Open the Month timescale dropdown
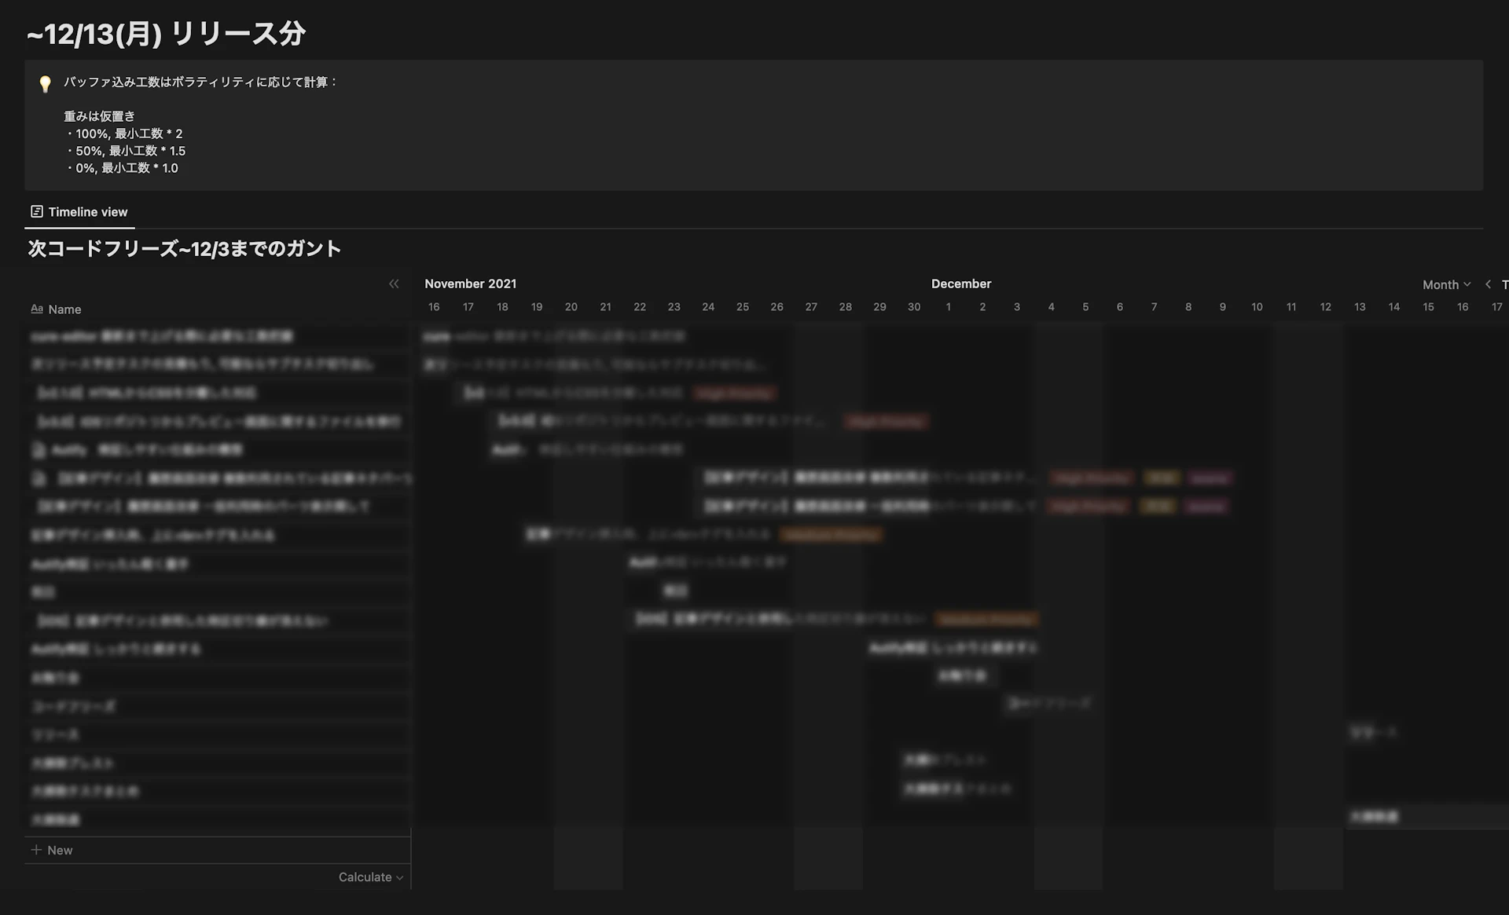 click(x=1445, y=284)
